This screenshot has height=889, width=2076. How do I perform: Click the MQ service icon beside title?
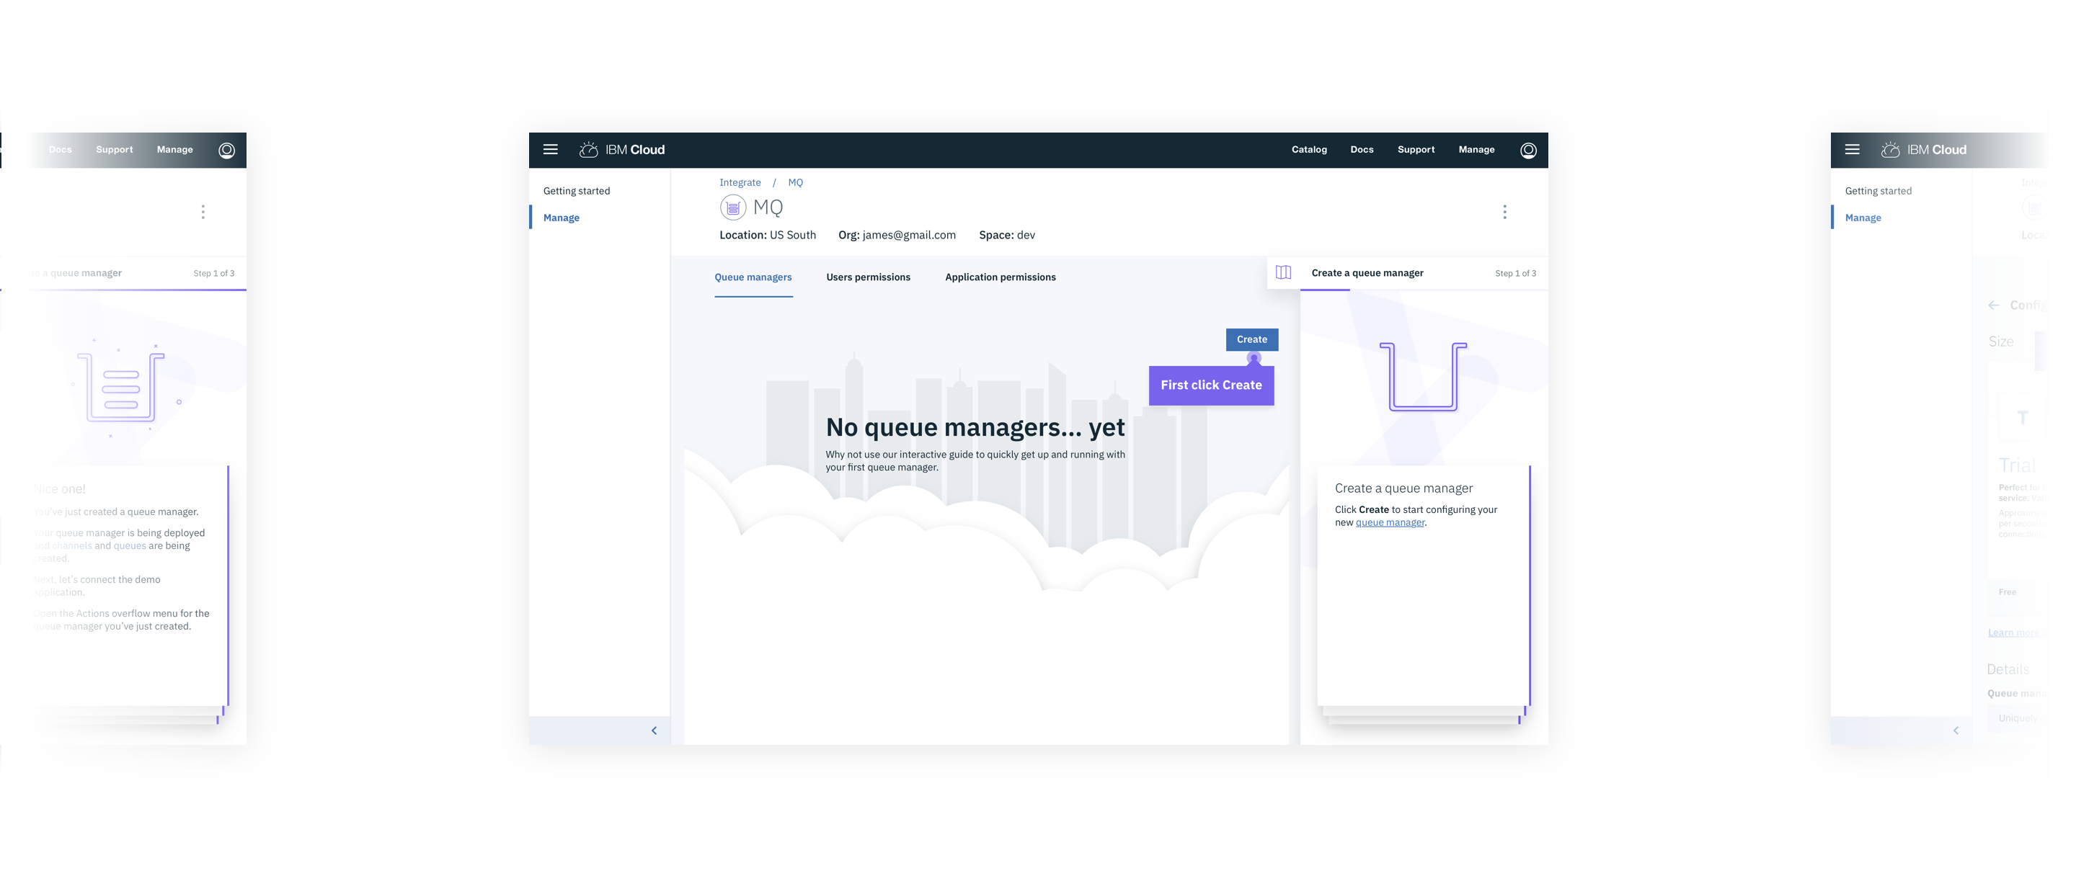coord(732,207)
